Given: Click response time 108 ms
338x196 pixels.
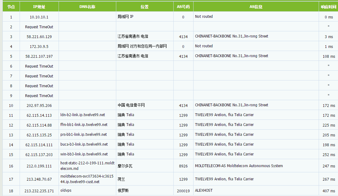Looking at the screenshot, I should click(x=329, y=56).
